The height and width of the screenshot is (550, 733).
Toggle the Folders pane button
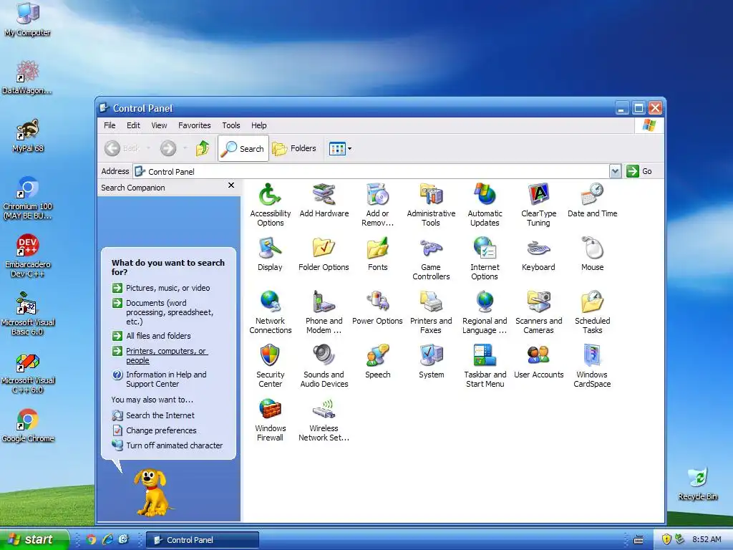pos(294,148)
